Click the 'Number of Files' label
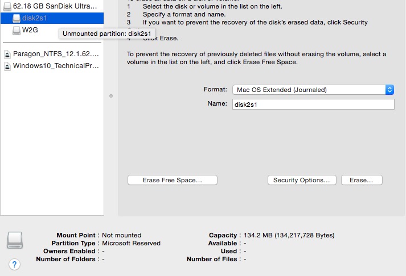This screenshot has width=406, height=276. pyautogui.click(x=212, y=259)
